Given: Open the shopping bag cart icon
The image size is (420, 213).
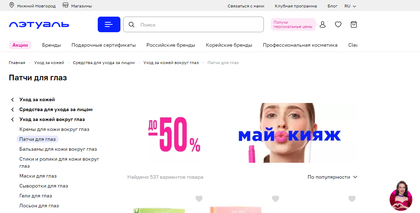Looking at the screenshot, I should point(353,24).
